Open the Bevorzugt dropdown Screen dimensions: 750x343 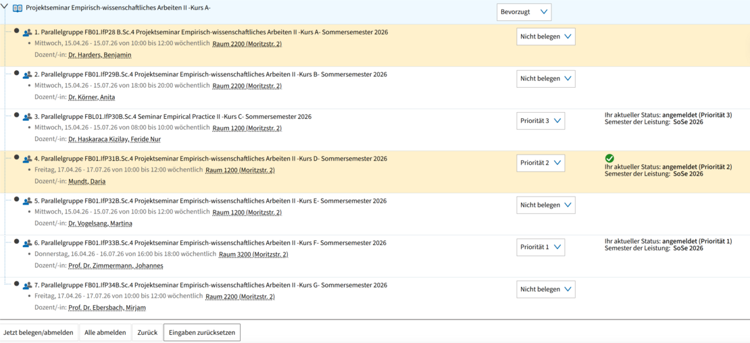point(524,12)
